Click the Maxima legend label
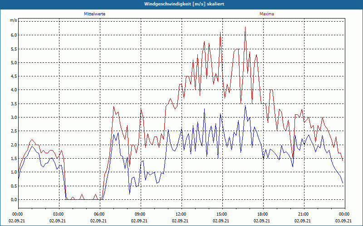The image size is (363, 226). pos(267,14)
